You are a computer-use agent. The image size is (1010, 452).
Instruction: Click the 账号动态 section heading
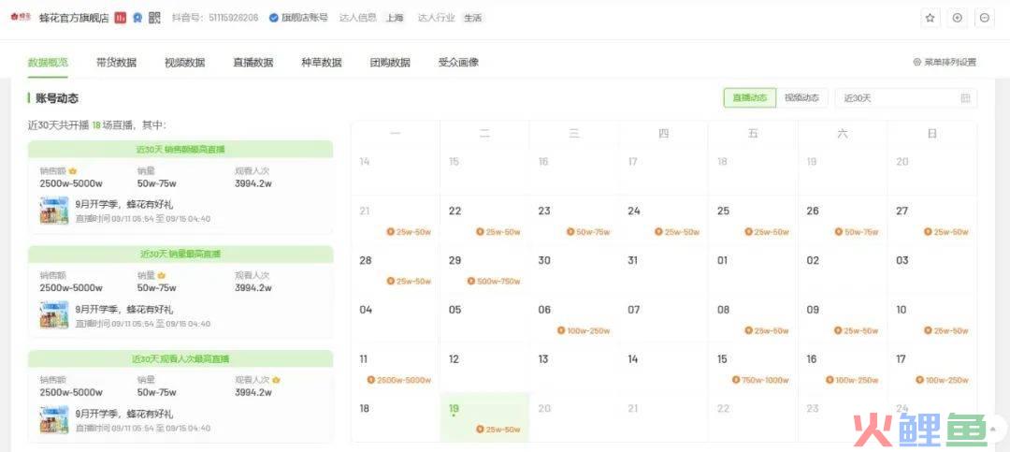(57, 98)
